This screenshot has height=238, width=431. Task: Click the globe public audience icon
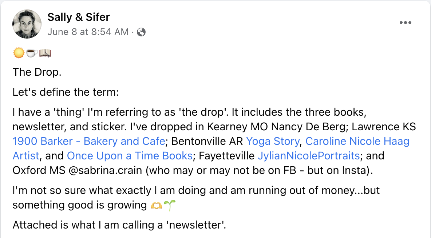coord(141,32)
